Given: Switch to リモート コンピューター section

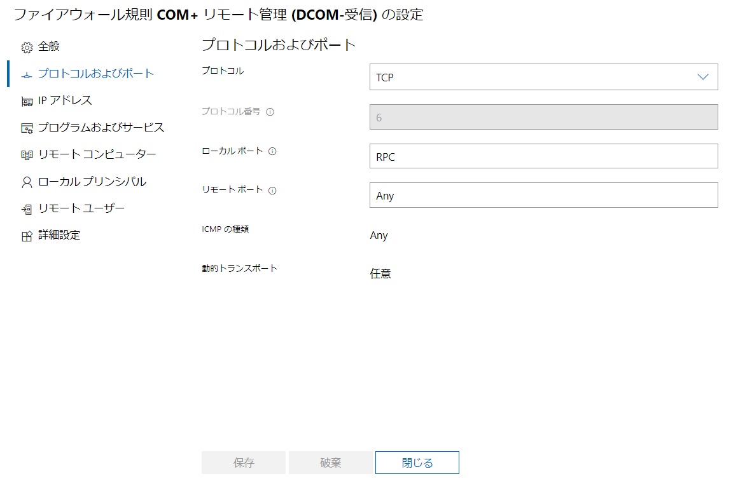Looking at the screenshot, I should coord(97,154).
